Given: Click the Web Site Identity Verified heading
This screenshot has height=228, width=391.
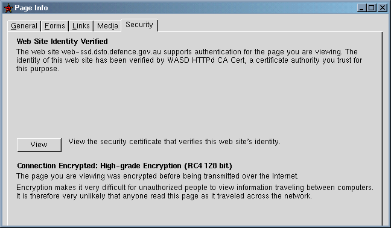Looking at the screenshot, I should [62, 42].
